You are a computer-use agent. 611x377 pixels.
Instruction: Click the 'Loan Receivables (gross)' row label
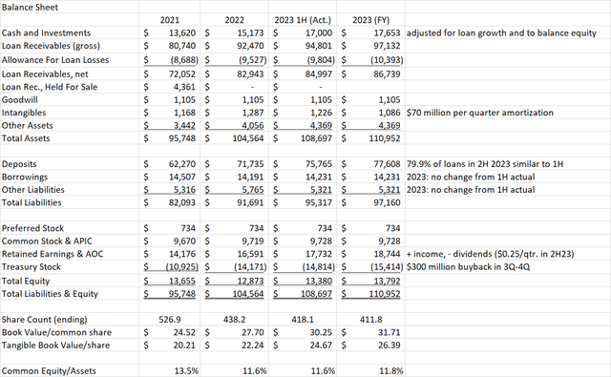tap(51, 46)
